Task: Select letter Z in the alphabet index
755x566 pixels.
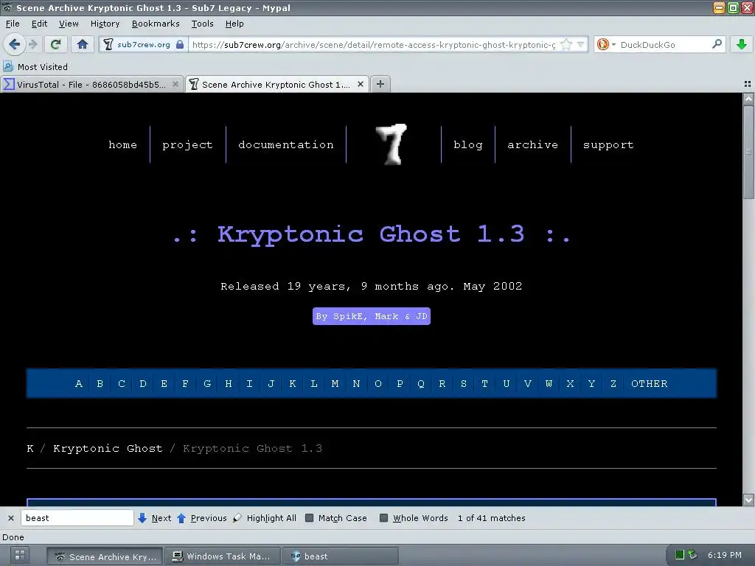Action: click(613, 383)
